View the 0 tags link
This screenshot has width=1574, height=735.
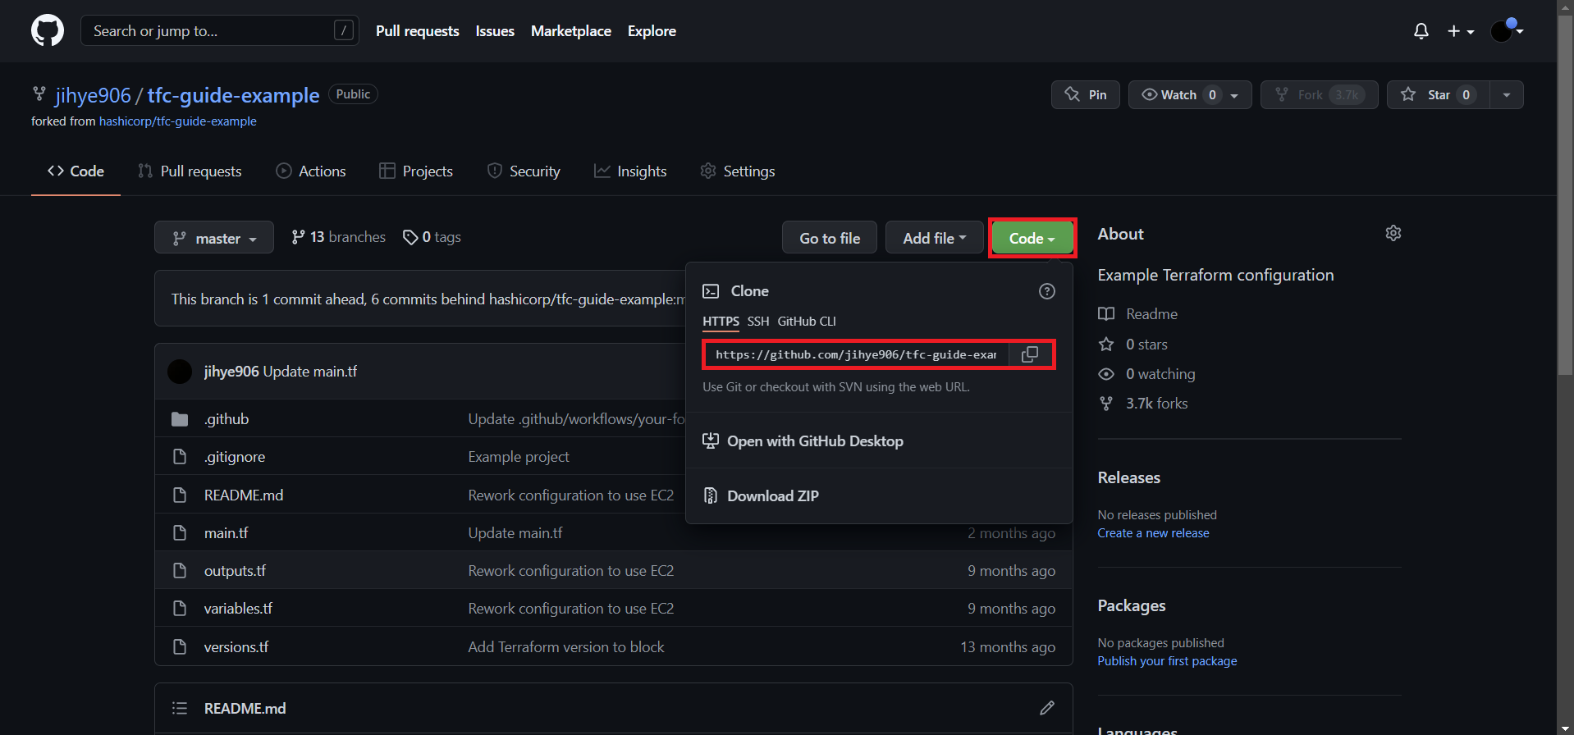tap(432, 237)
